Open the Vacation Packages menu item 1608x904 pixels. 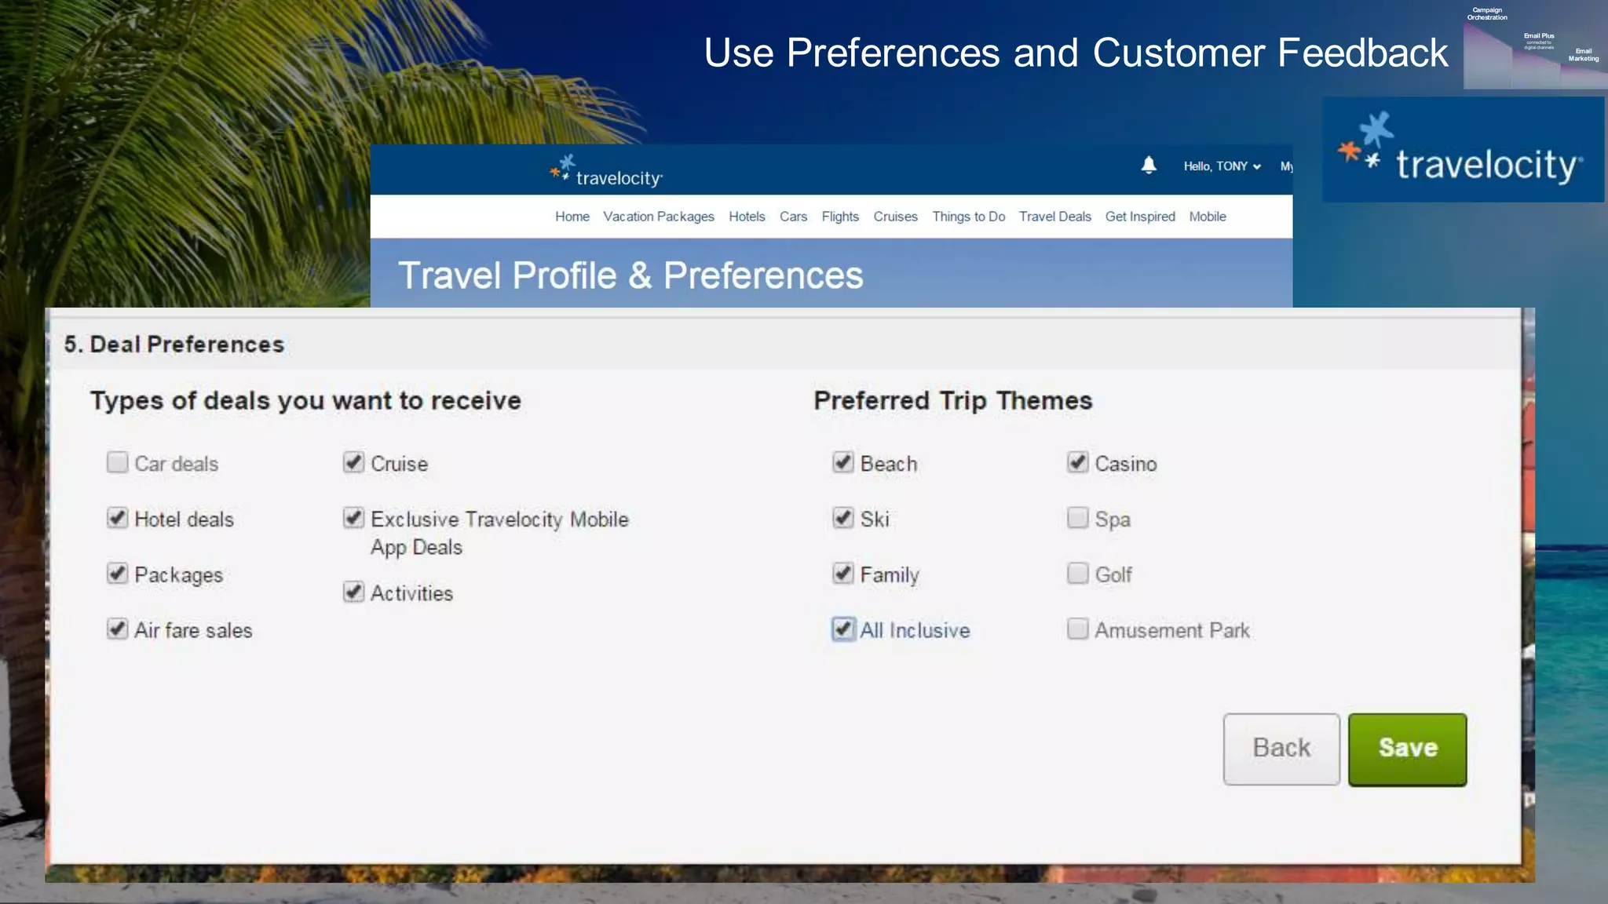[658, 217]
